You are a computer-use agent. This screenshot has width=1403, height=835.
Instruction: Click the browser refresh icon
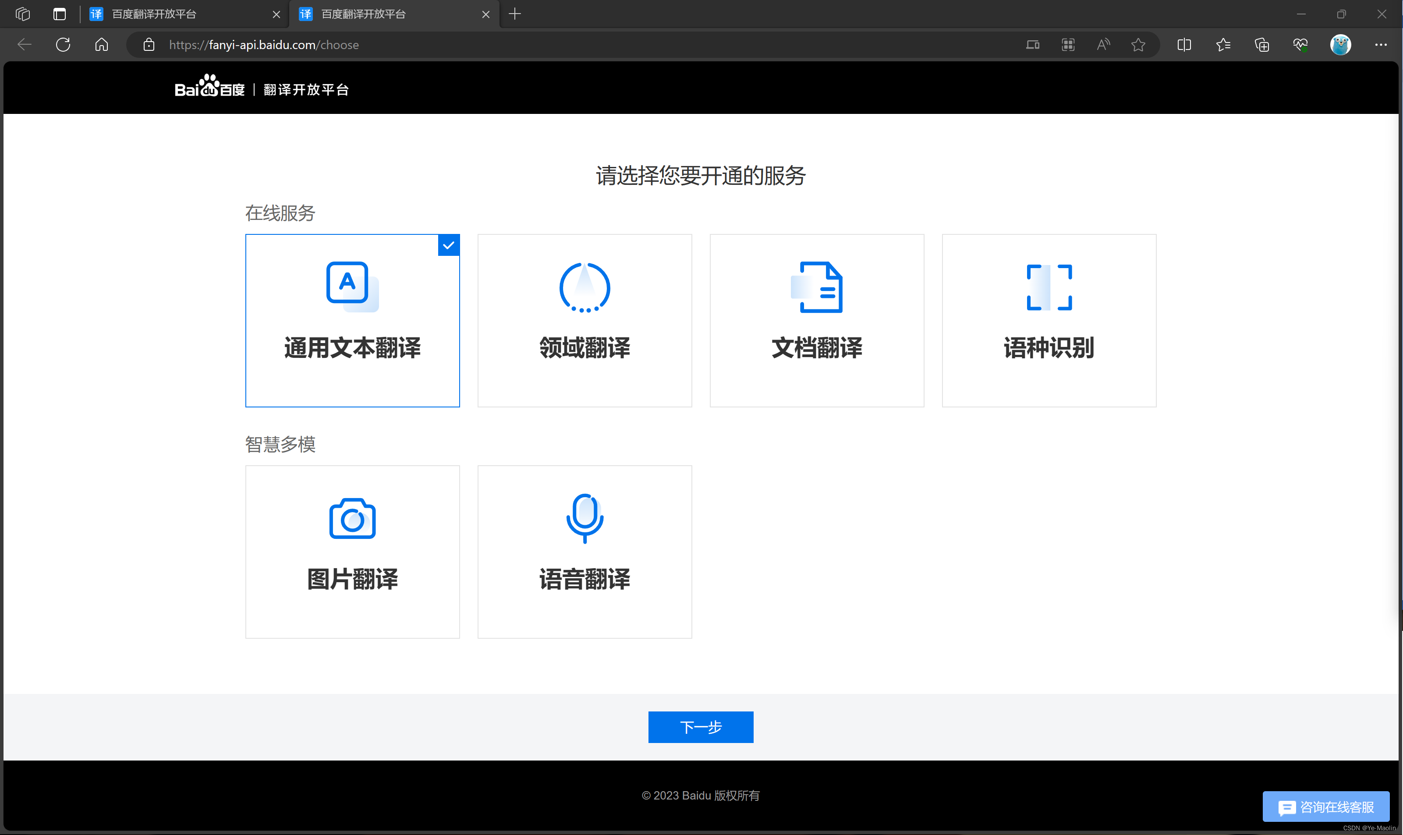[x=63, y=44]
